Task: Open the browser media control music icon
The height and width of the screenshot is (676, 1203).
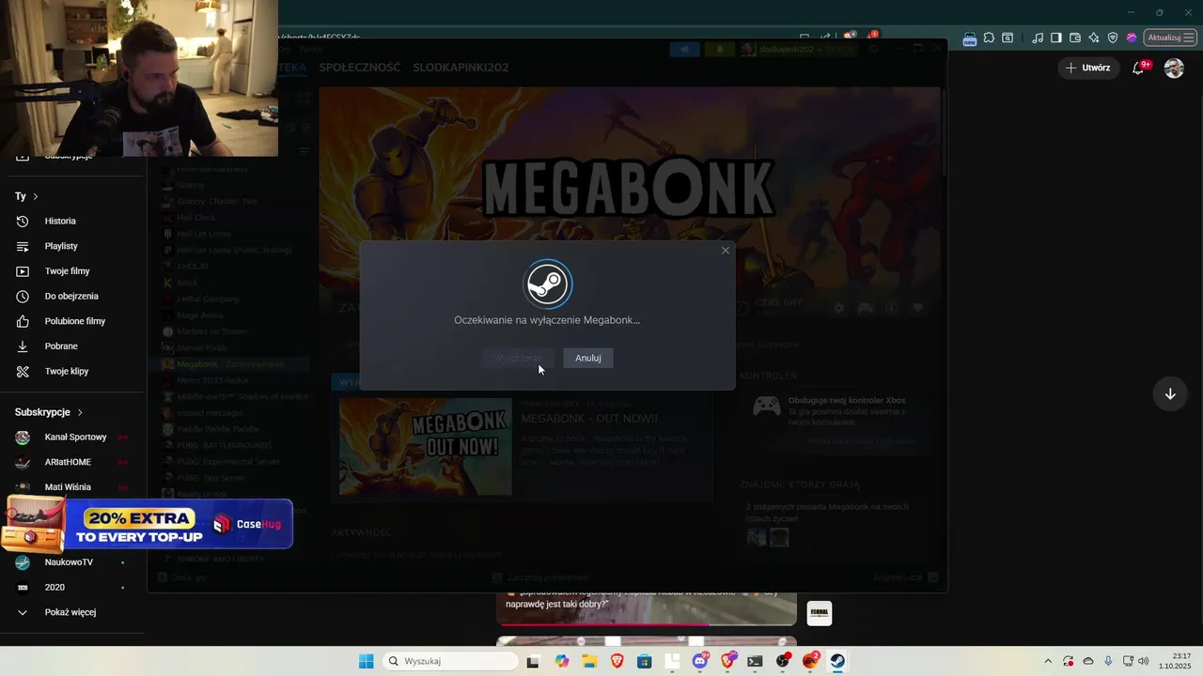Action: pos(1038,38)
